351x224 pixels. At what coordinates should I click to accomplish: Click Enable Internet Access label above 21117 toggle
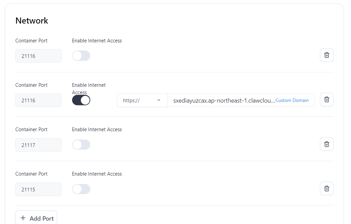[x=97, y=129]
